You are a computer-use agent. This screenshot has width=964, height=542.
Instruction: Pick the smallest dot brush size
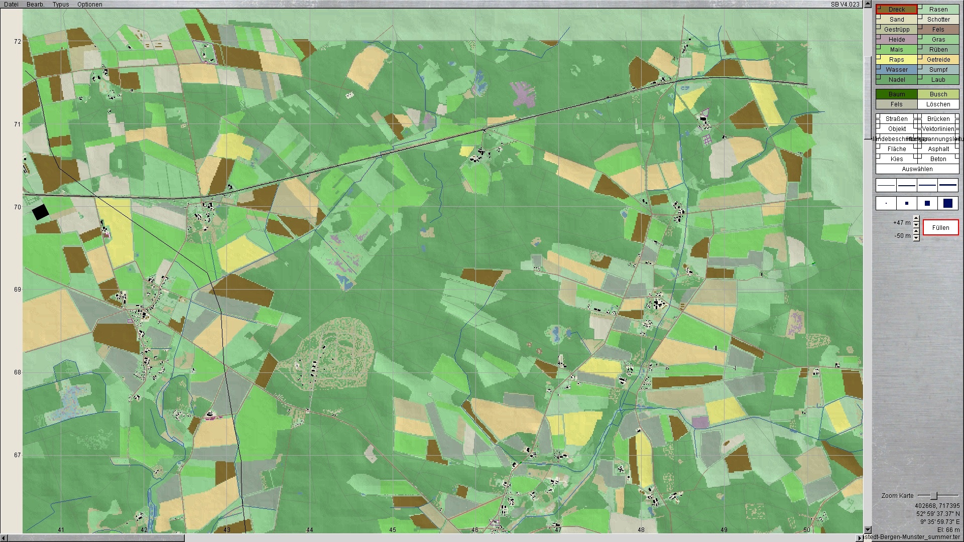(x=886, y=203)
